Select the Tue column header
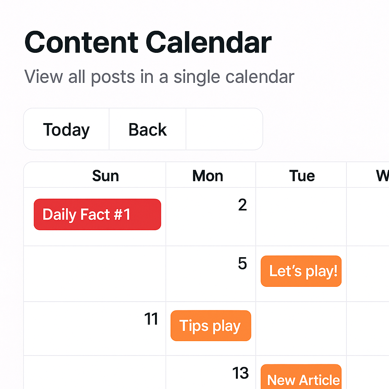389x389 pixels. click(302, 176)
